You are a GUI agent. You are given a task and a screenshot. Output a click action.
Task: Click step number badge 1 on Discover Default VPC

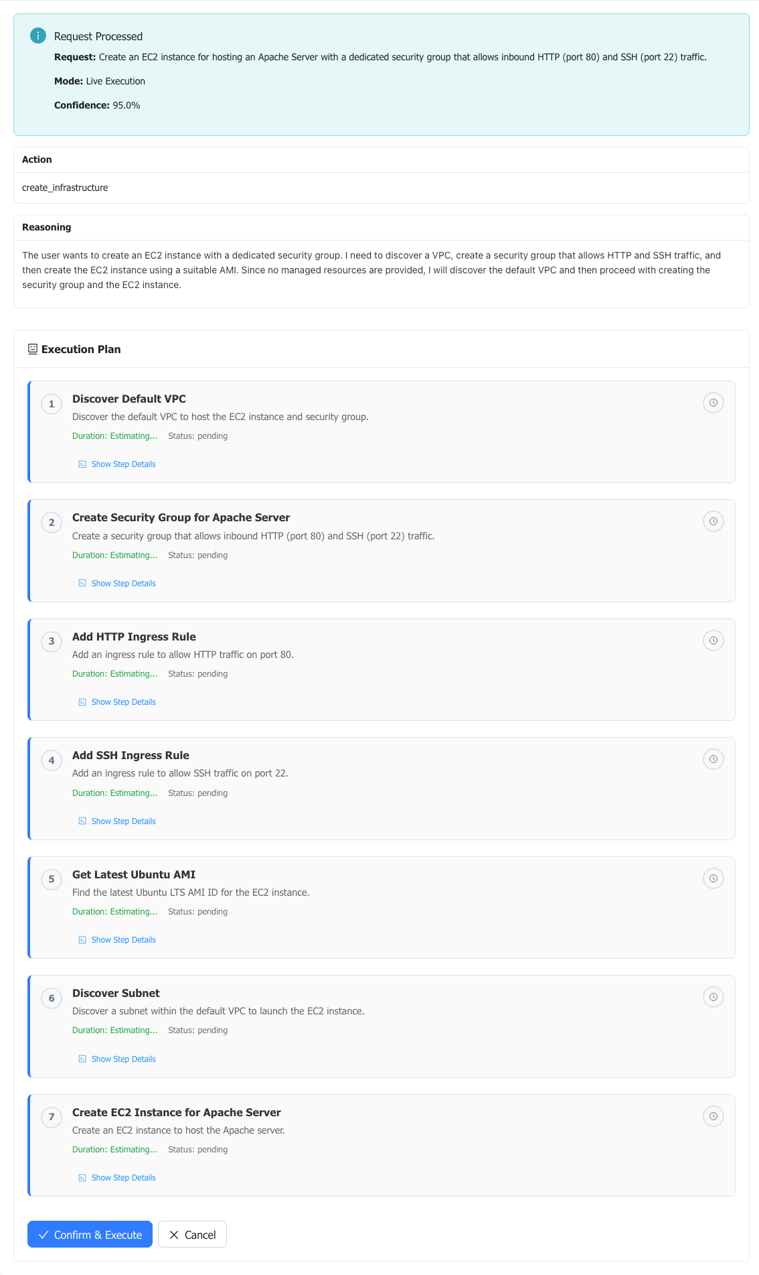click(52, 403)
